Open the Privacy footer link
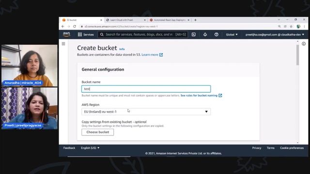The image size is (310, 174). pyautogui.click(x=257, y=148)
